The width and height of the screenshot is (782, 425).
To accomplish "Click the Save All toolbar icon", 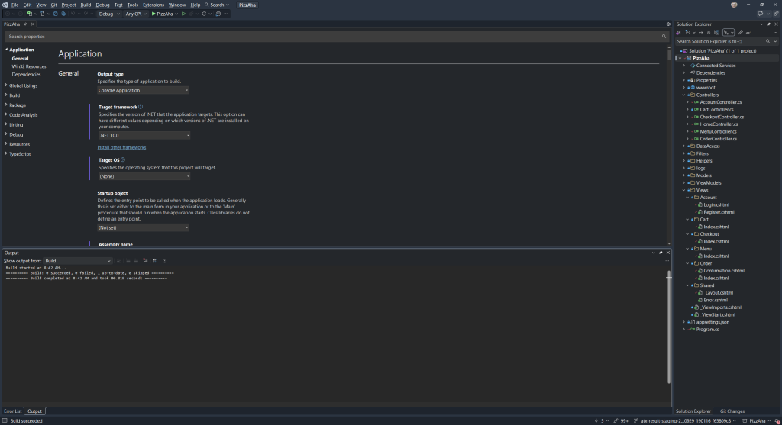I will pos(63,14).
